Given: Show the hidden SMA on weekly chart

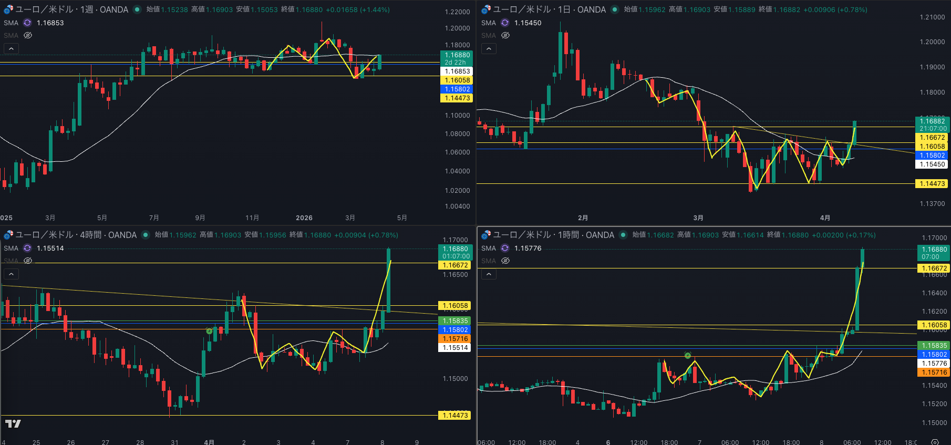Looking at the screenshot, I should click(x=28, y=35).
